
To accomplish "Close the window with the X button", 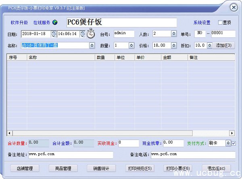I will [233, 7].
